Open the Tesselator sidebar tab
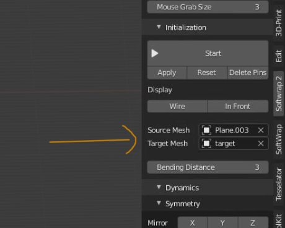Viewport: 285px width, 228px height. [279, 184]
